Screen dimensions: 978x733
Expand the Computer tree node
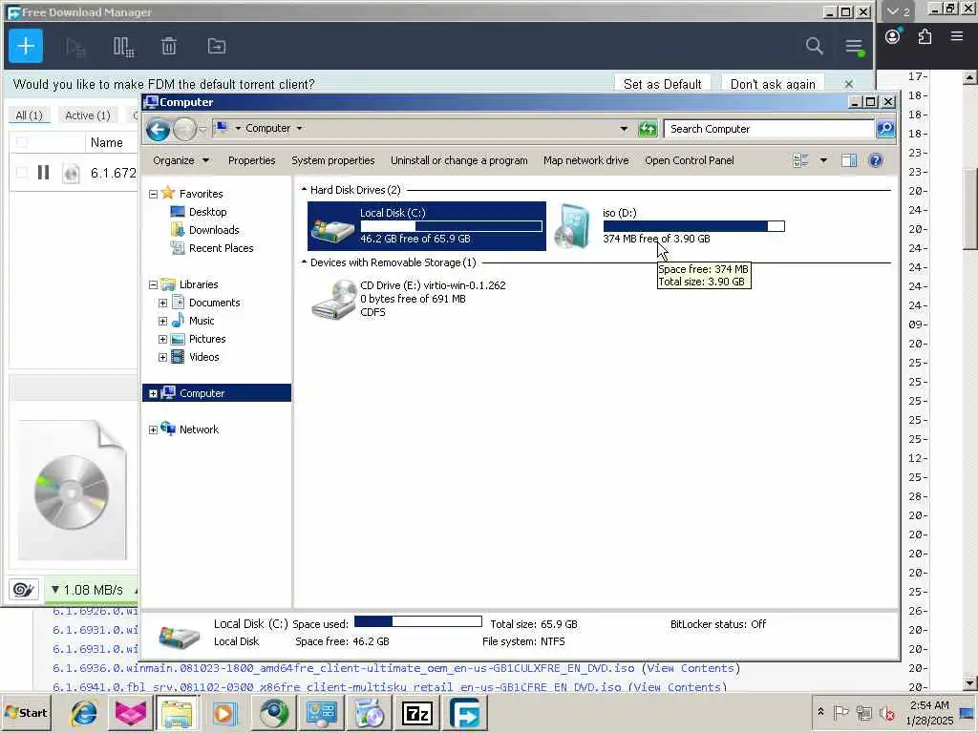[154, 393]
